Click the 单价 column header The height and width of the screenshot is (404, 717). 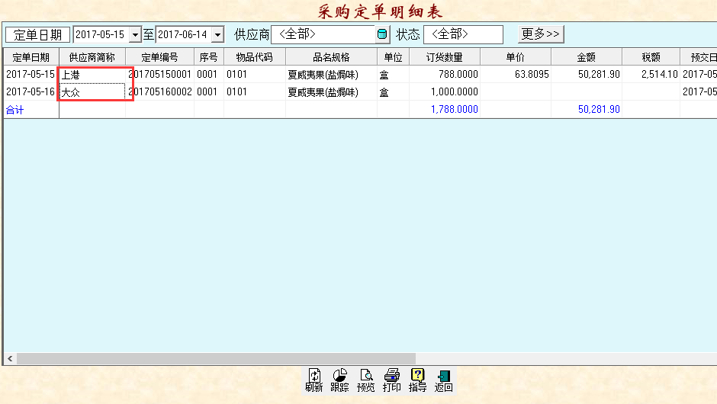(x=516, y=57)
